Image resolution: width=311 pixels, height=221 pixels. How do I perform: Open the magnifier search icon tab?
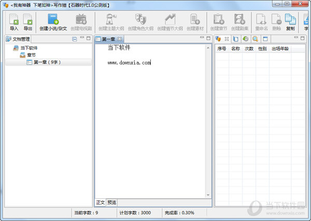point(255,39)
